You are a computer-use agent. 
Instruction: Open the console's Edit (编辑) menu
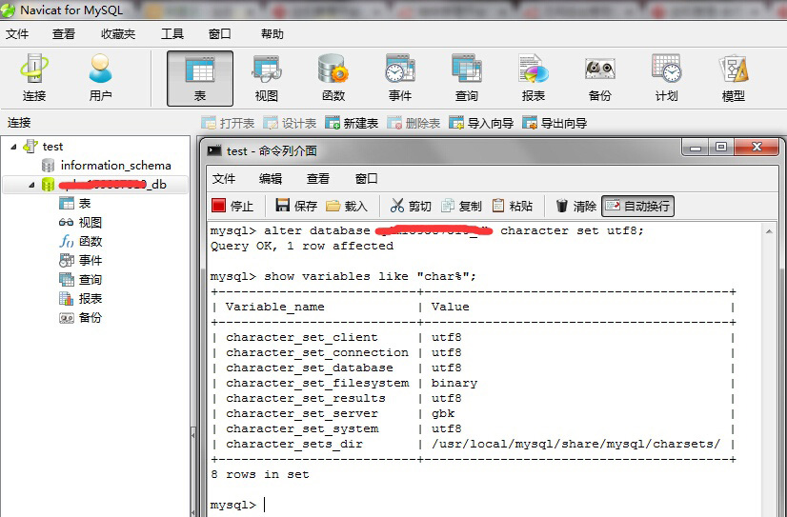click(271, 178)
